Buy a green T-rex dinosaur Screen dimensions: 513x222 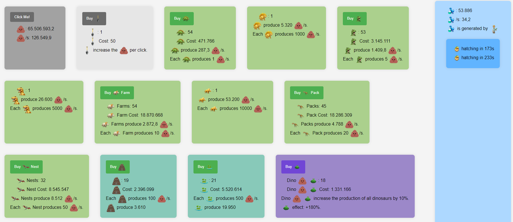click(354, 18)
